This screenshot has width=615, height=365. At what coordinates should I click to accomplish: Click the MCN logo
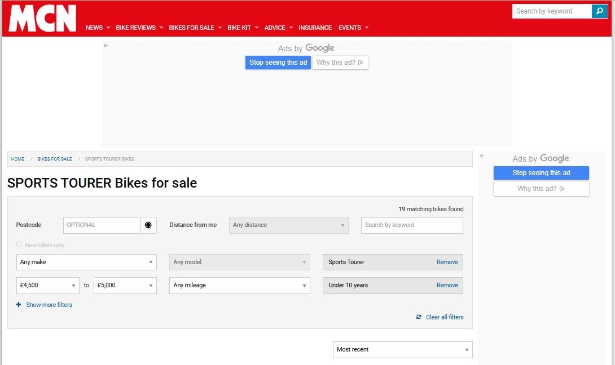pos(42,19)
